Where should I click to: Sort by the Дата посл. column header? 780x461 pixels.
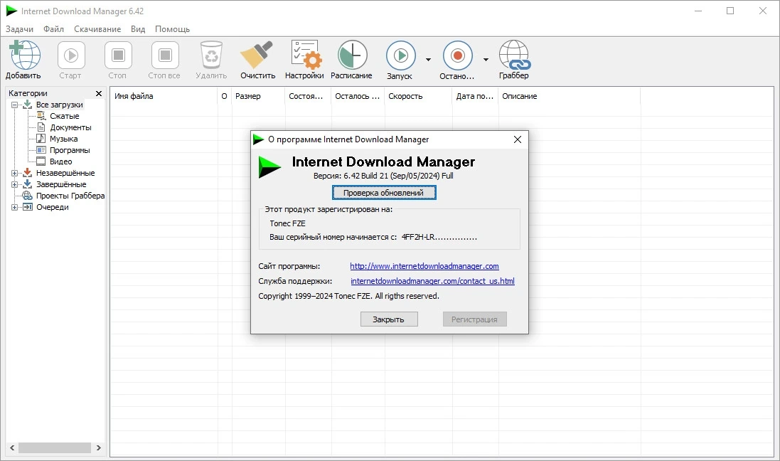pos(475,96)
